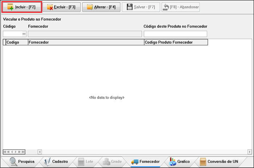Go to last record navigator arrow

pos(23,152)
